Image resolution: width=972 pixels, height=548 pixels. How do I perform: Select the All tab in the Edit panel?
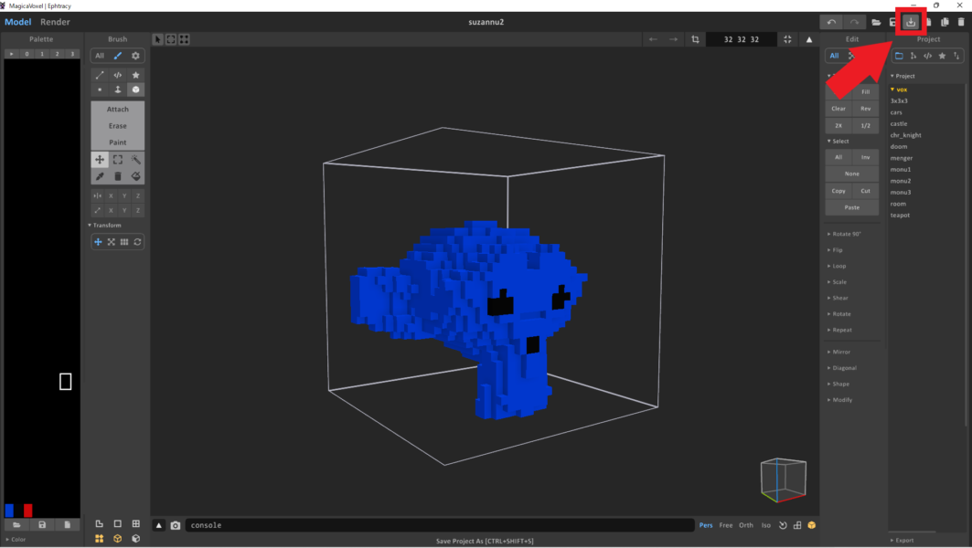click(834, 56)
